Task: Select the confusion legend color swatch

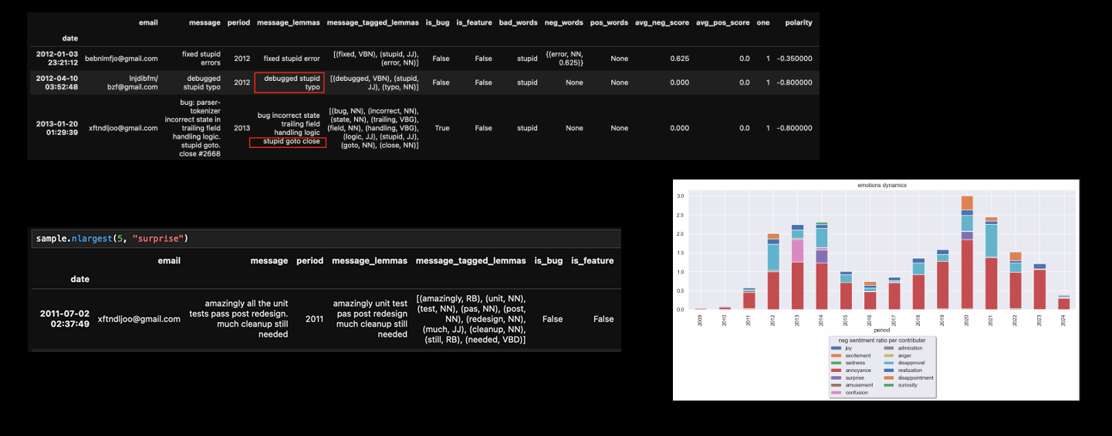Action: pos(837,393)
